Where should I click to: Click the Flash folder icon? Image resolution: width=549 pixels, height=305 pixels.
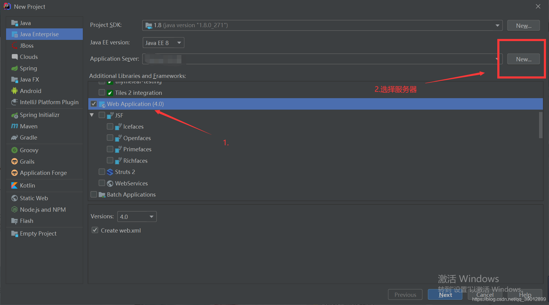(x=15, y=221)
